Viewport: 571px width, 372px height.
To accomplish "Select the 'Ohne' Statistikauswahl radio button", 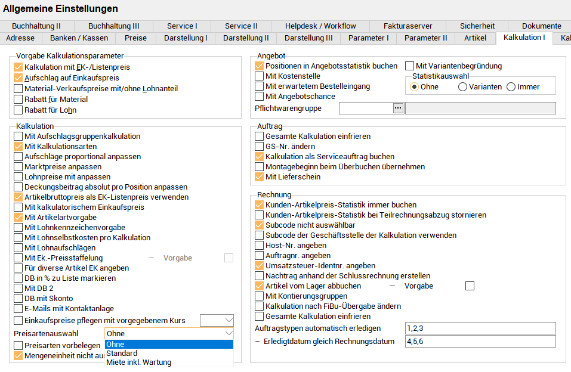I will tap(415, 87).
